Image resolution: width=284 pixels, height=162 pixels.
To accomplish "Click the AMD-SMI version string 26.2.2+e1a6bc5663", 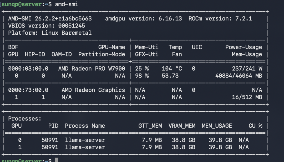I will [x=63, y=19].
